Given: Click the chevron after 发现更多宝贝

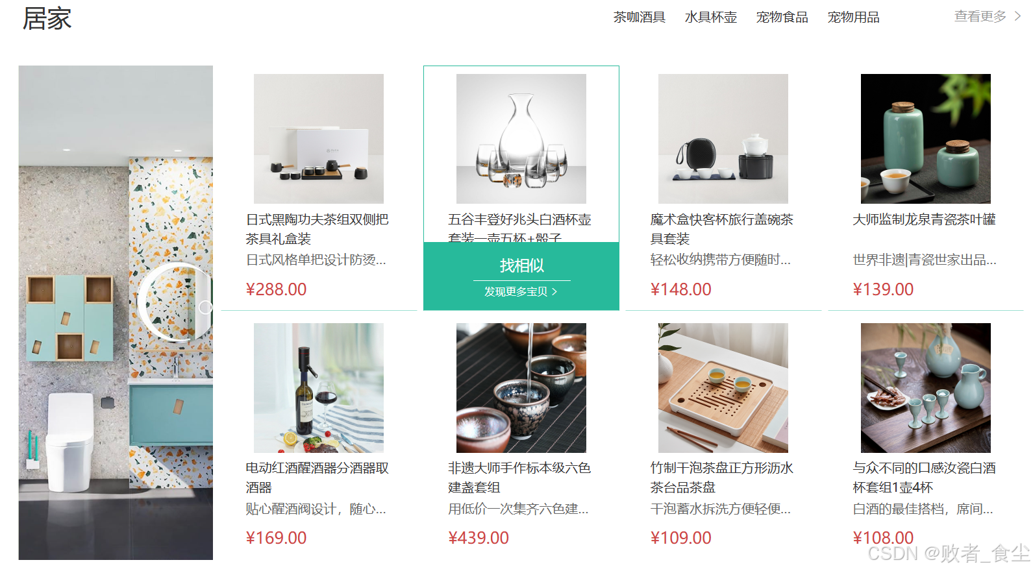Looking at the screenshot, I should (x=554, y=292).
